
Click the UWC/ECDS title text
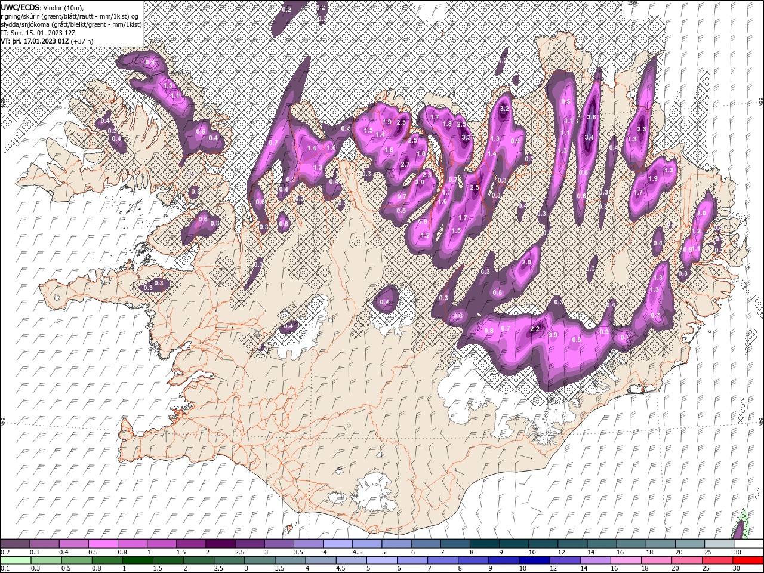[21, 7]
